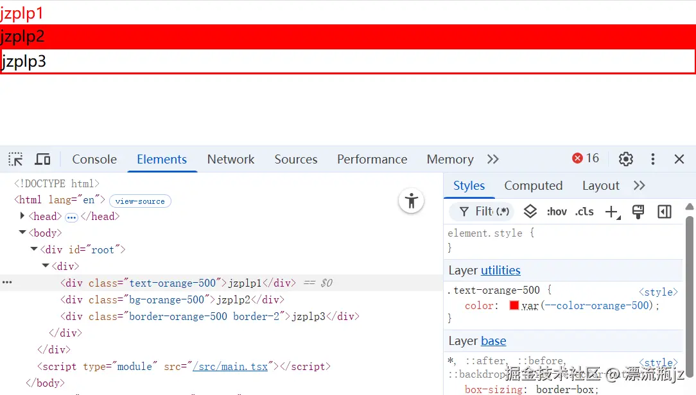
Task: Toggle the :hov element state button
Action: click(557, 212)
